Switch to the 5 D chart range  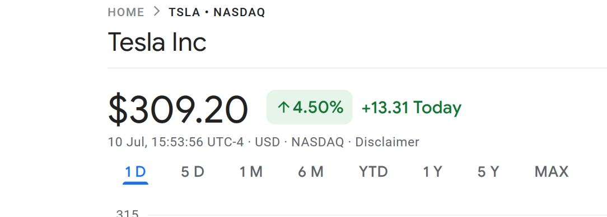click(193, 171)
